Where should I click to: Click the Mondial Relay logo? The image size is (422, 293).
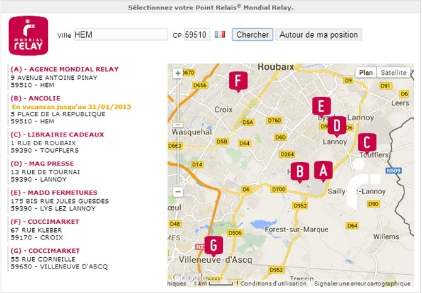(28, 35)
